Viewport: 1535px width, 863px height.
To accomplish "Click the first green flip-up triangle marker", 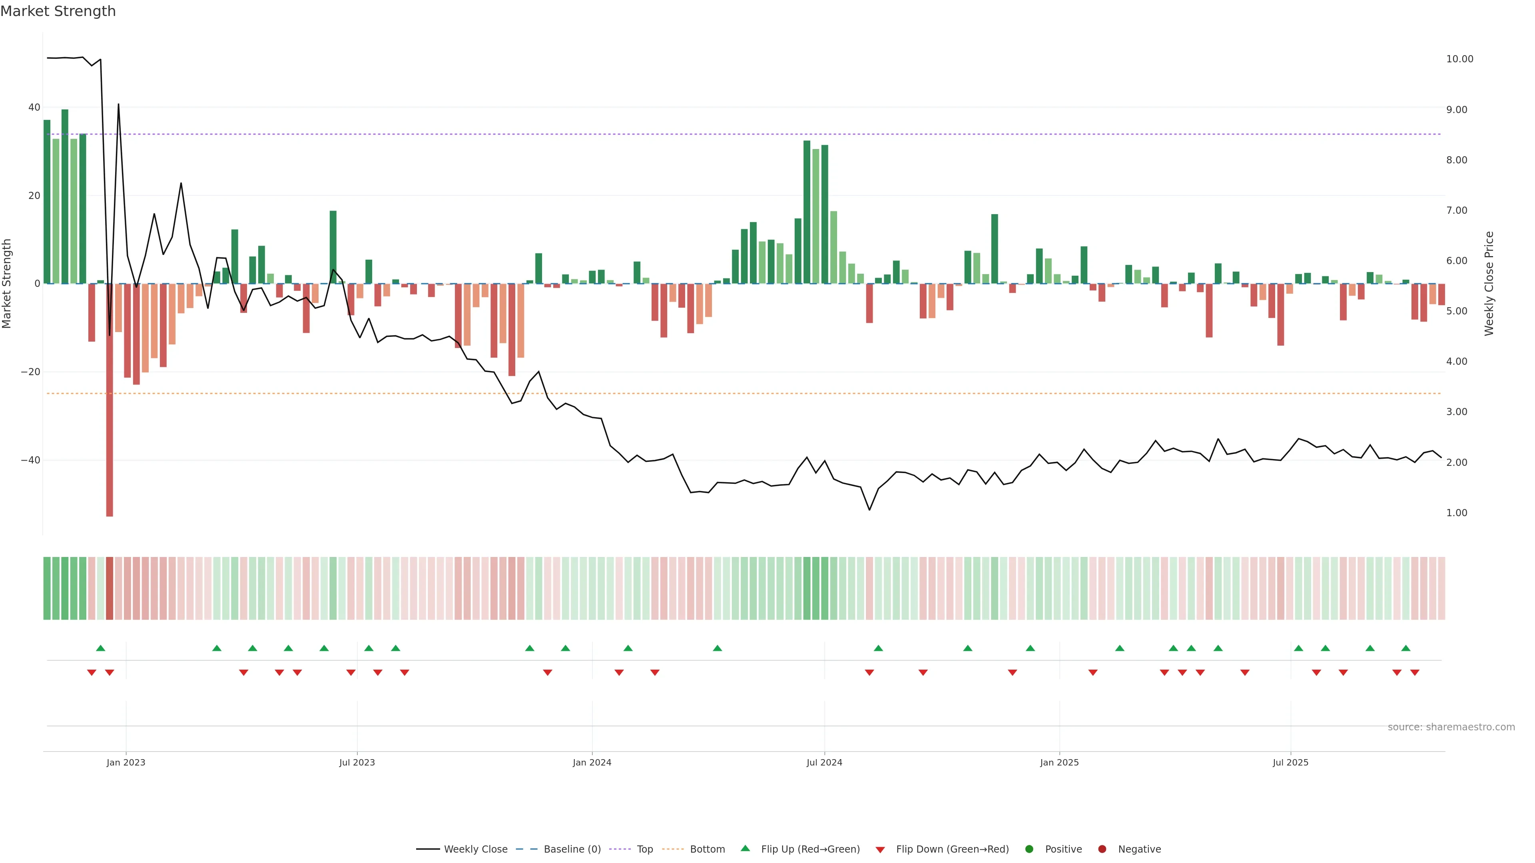I will tap(101, 648).
